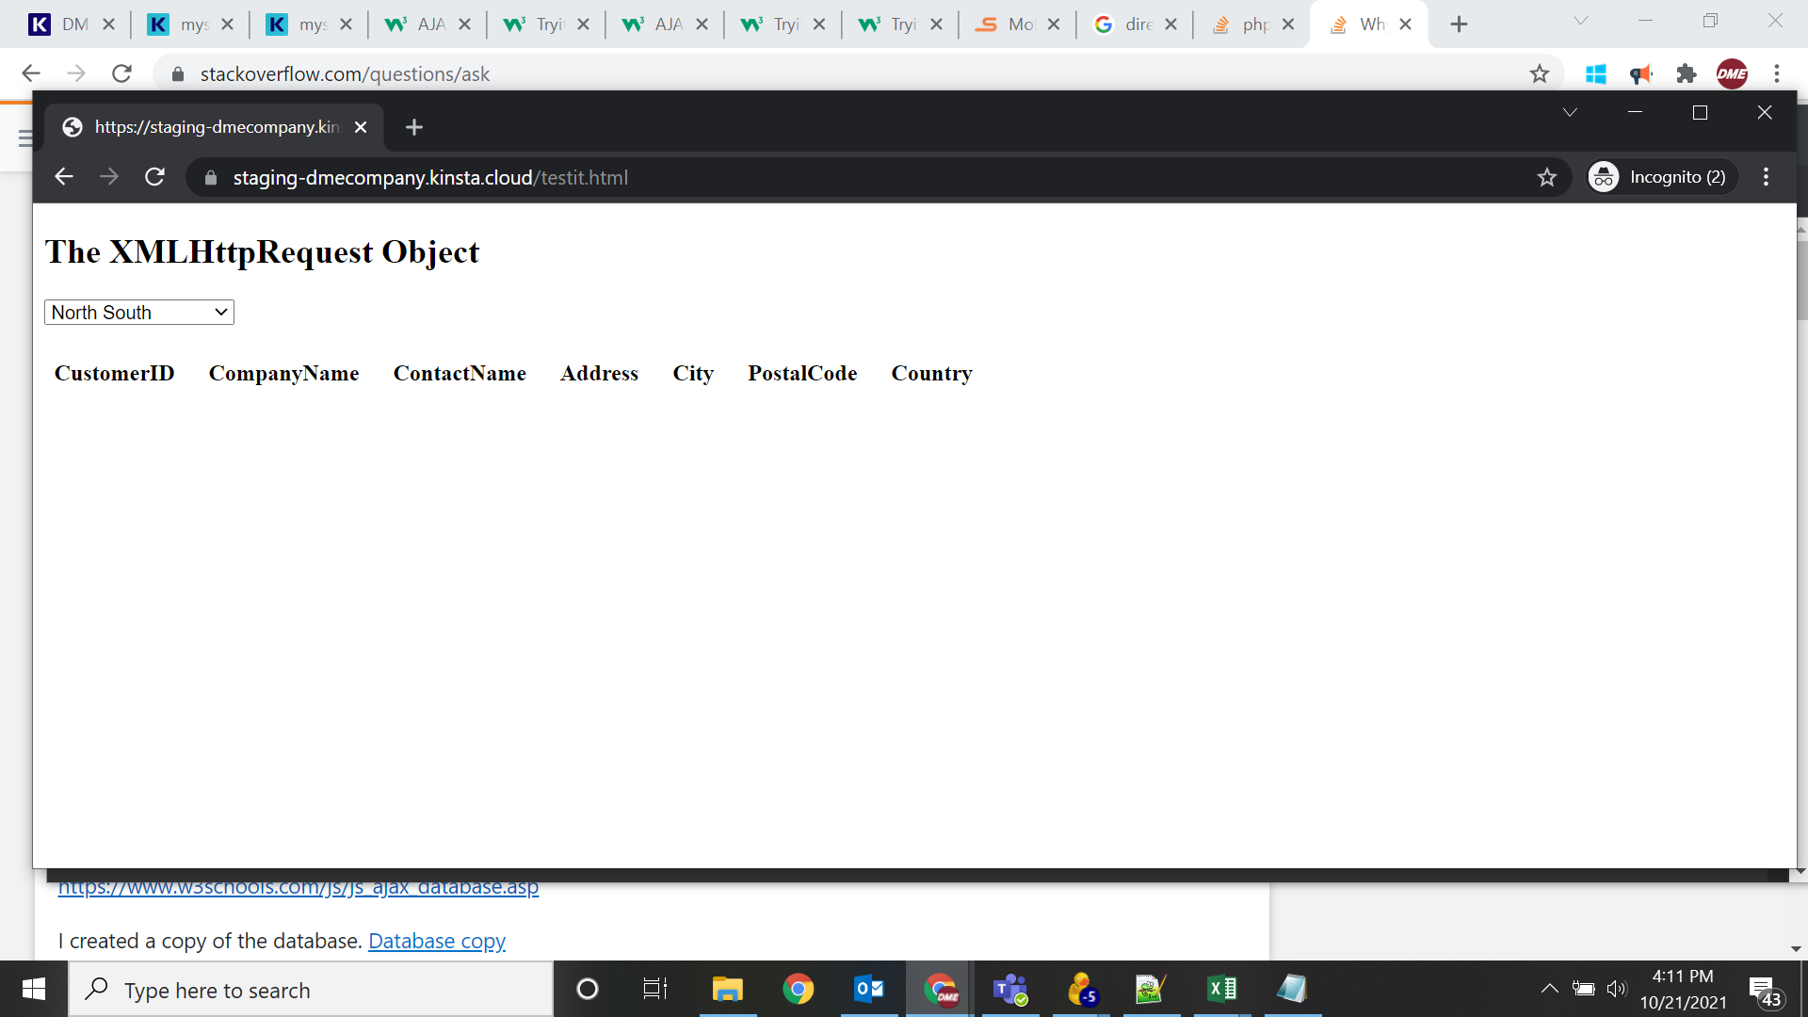Click the browser menu icon in incognito window
The image size is (1808, 1017).
[1765, 176]
